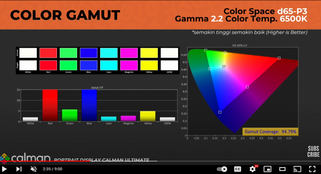Click the Green DeltaE bar
The image size is (321, 174).
click(70, 115)
